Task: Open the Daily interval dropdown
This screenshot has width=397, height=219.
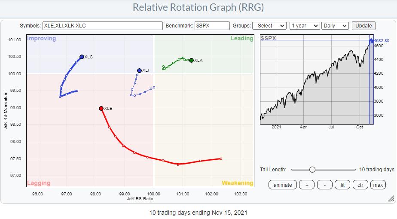Action: [x=335, y=26]
